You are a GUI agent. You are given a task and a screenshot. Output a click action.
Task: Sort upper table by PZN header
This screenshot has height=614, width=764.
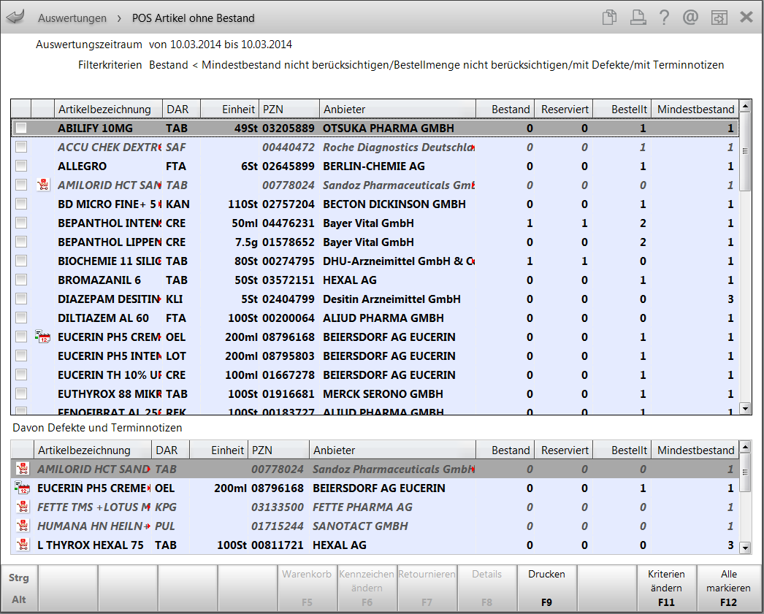289,109
